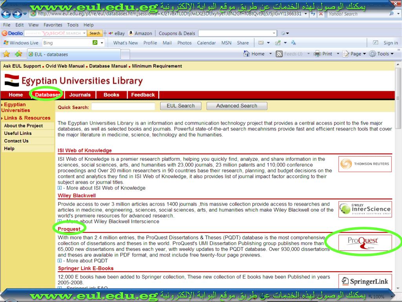Click the Refresh page icon
This screenshot has width=402, height=302.
pos(313,14)
